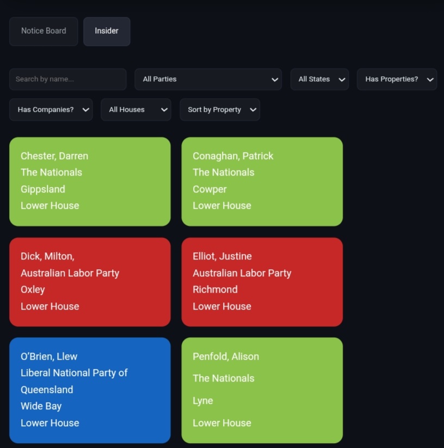Open the Penfold, Alison card

tap(262, 390)
